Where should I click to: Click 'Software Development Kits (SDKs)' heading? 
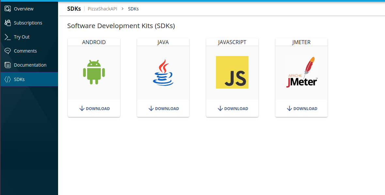[121, 26]
